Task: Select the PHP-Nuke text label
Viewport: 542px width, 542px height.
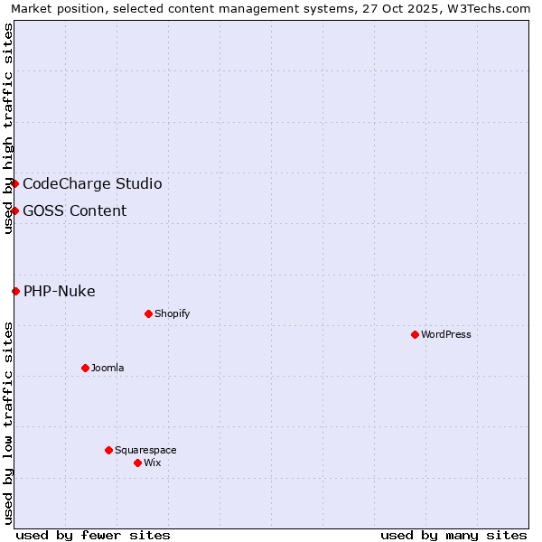Action: click(59, 292)
